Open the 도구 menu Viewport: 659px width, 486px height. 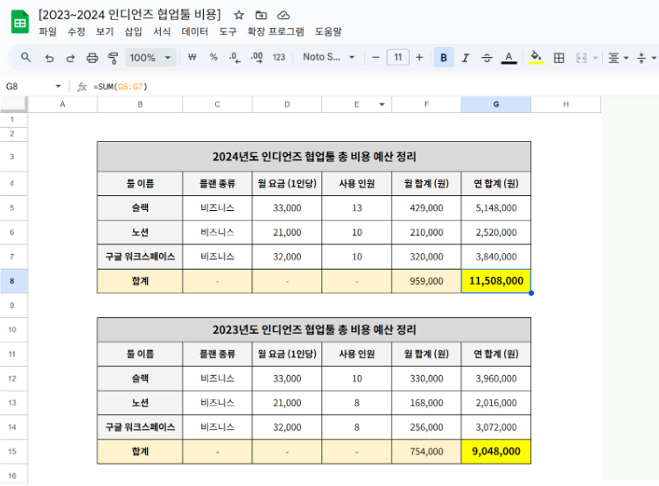coord(228,32)
